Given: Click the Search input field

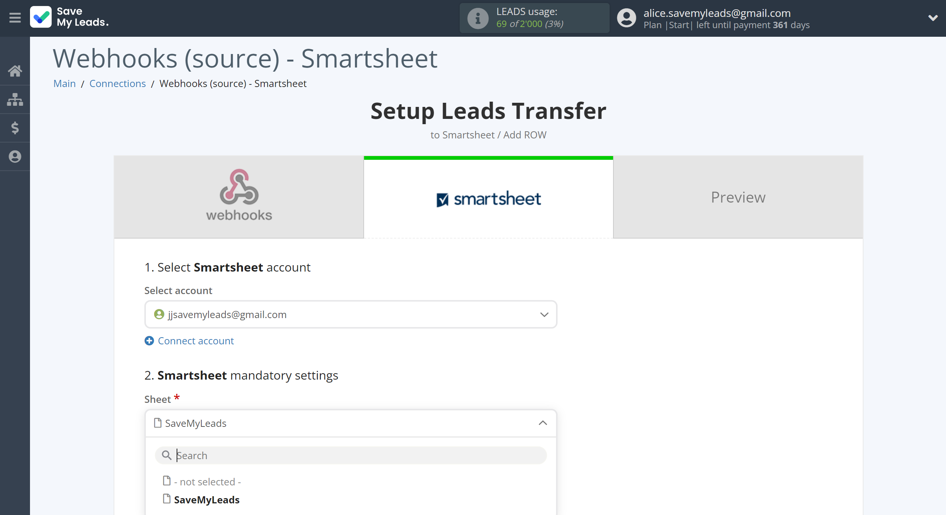Looking at the screenshot, I should (x=351, y=455).
